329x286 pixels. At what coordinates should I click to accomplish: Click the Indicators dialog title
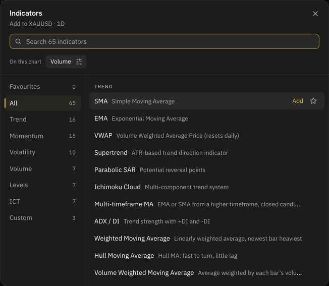tap(26, 13)
